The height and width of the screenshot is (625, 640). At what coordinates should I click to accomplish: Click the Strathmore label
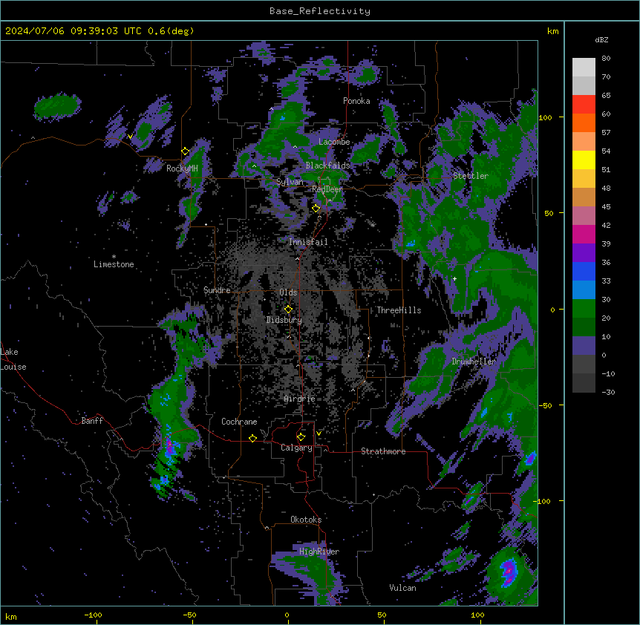click(383, 451)
